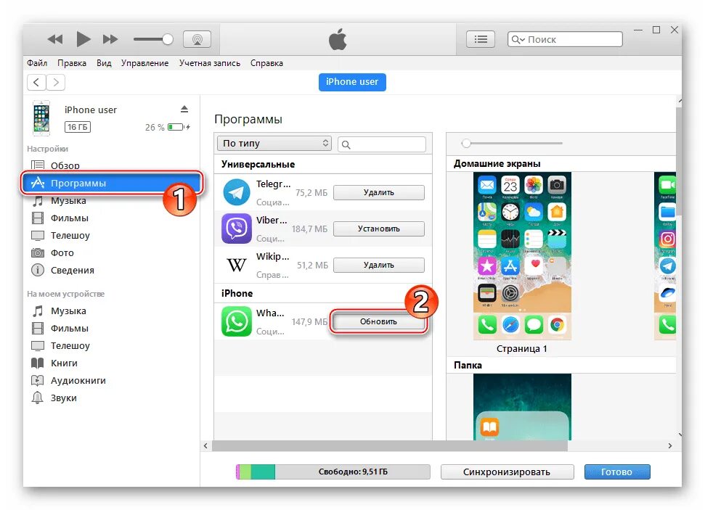Click the horizontal scrollbar left arrow
The image size is (705, 510).
[206, 445]
